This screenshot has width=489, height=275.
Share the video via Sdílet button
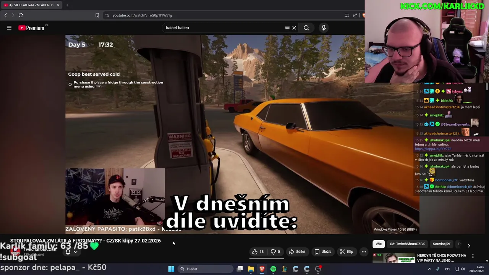[x=297, y=252]
